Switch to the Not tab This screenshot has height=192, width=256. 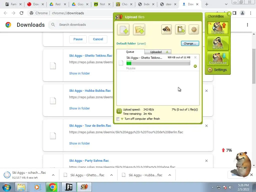click(102, 4)
